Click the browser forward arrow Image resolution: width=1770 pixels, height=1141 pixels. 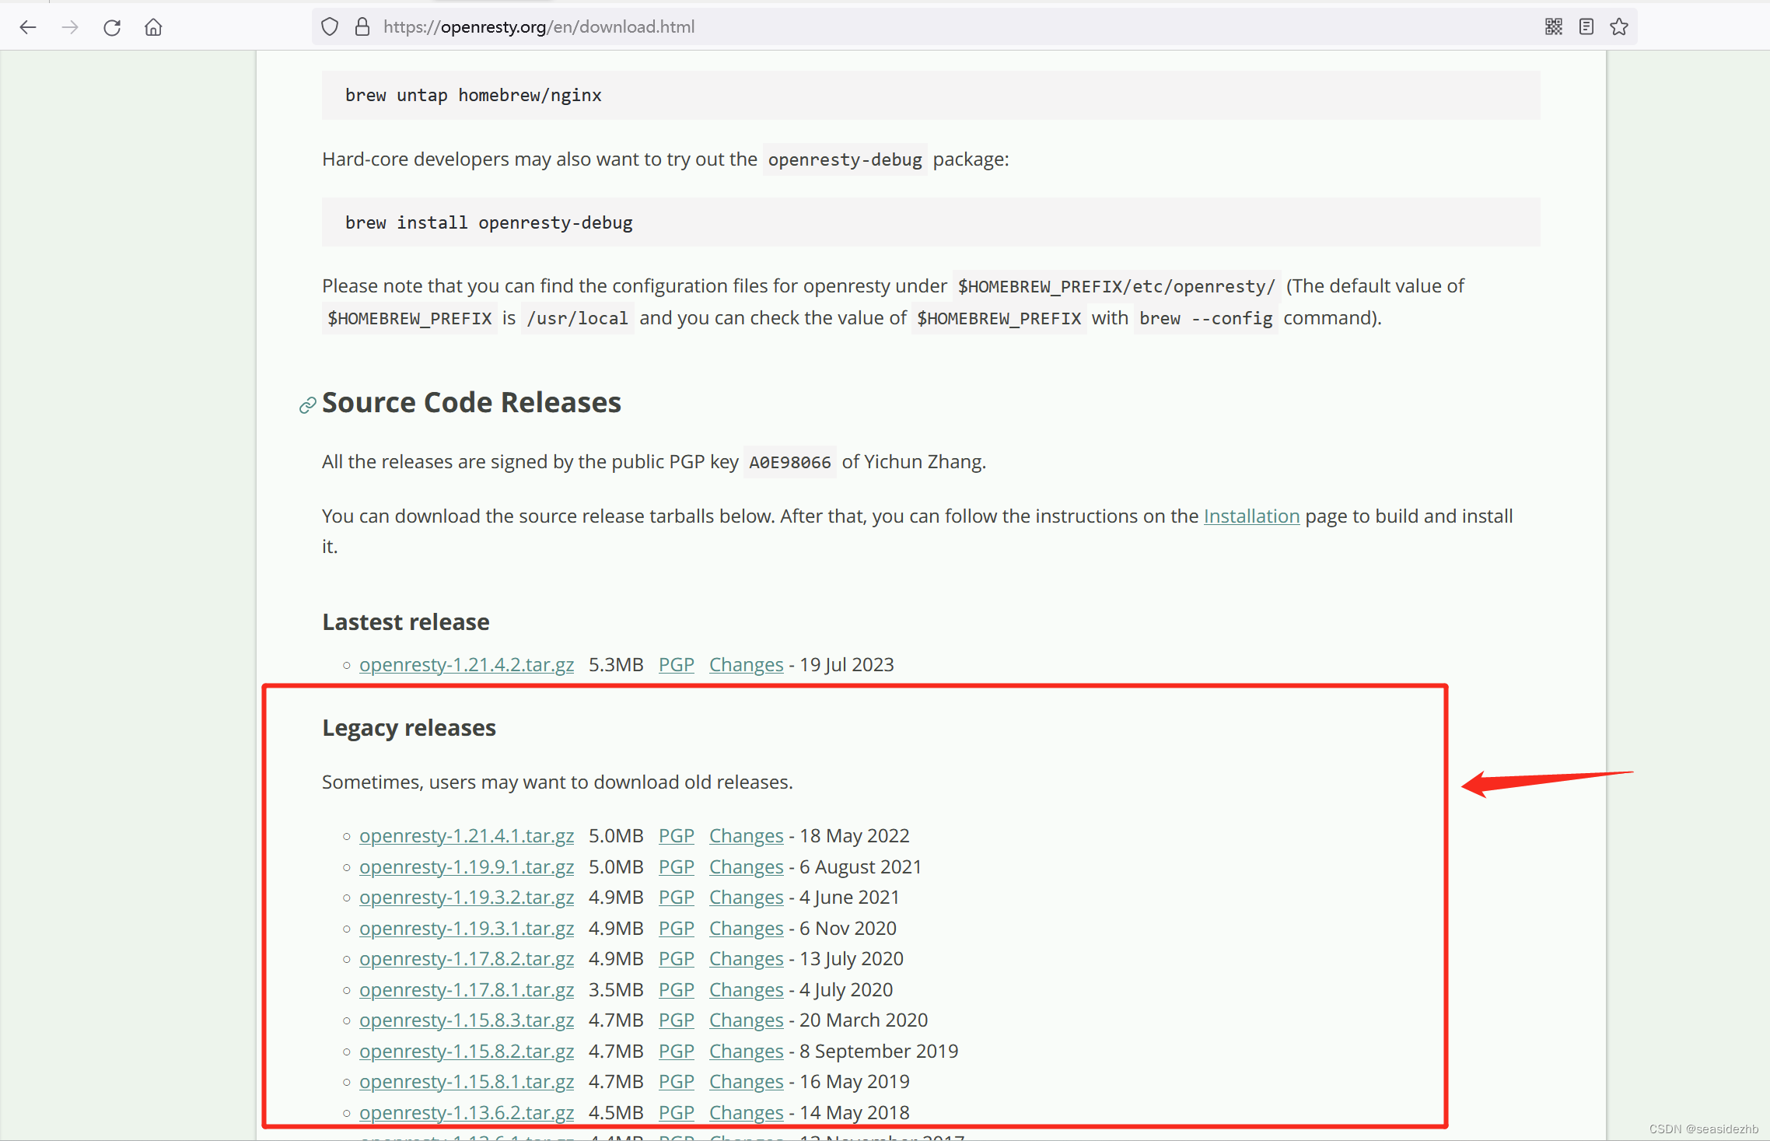point(70,27)
